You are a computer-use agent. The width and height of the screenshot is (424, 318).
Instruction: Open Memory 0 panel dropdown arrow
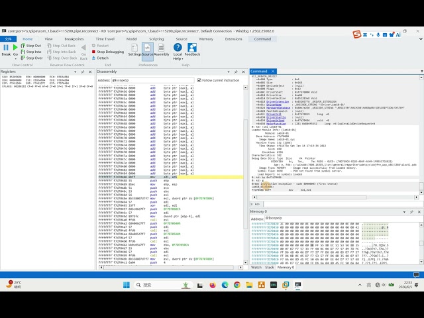[404, 212]
